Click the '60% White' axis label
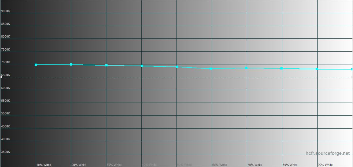 point(220,165)
